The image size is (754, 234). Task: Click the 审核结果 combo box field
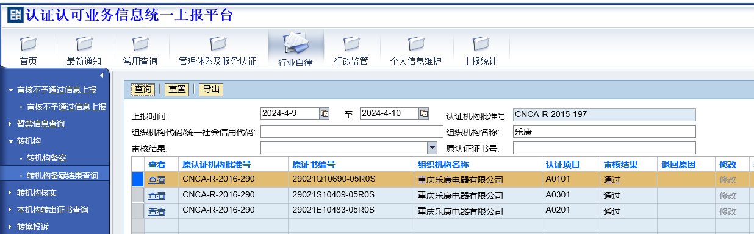click(343, 147)
